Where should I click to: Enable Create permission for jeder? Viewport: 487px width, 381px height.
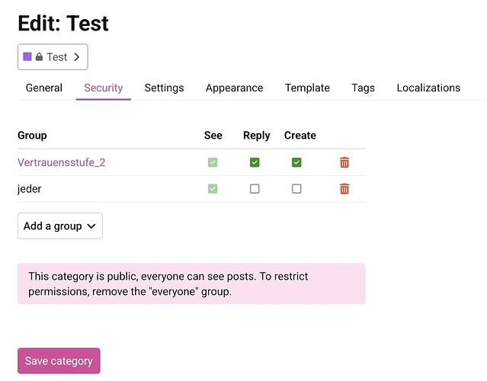pyautogui.click(x=296, y=188)
